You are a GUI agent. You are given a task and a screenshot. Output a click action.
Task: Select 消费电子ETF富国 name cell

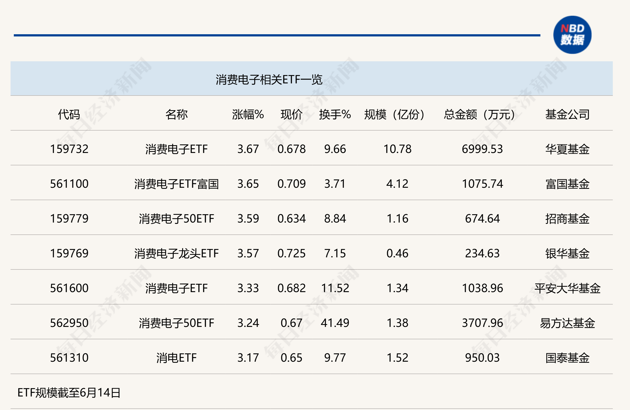point(176,184)
